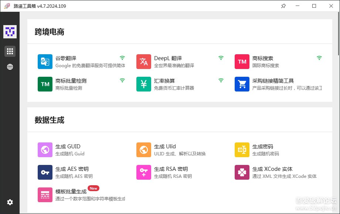
Task: Select the 生成 XCode 实体 tool icon
Action: click(x=242, y=172)
